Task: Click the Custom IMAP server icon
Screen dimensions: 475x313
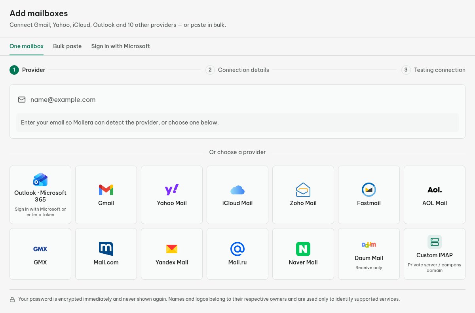Action: [435, 242]
